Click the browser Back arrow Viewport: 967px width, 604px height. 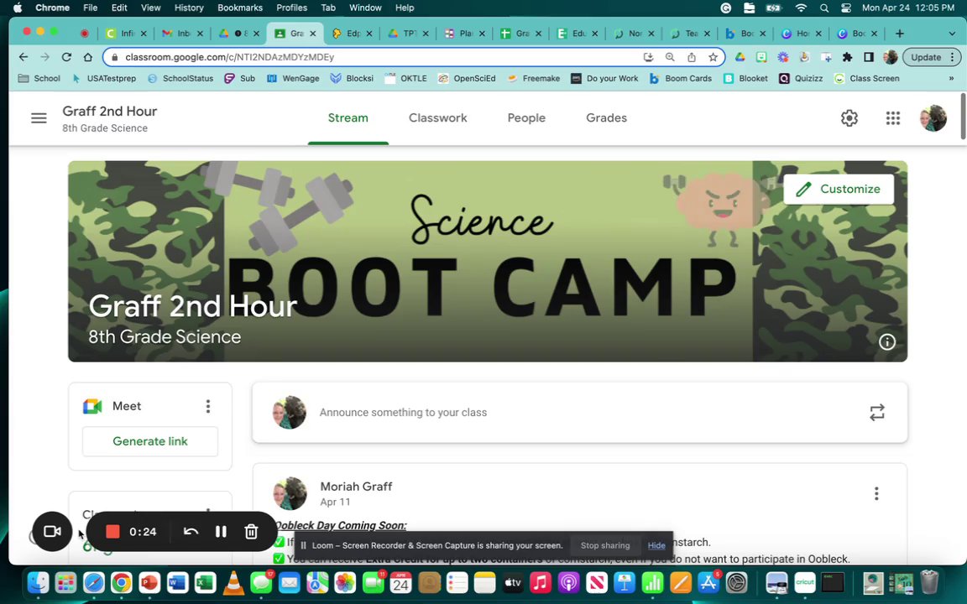(24, 57)
